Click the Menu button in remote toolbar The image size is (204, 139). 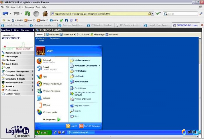pyautogui.click(x=40, y=34)
